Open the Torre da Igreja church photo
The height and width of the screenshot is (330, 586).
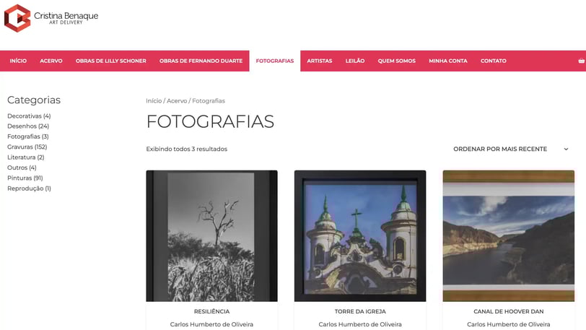360,235
